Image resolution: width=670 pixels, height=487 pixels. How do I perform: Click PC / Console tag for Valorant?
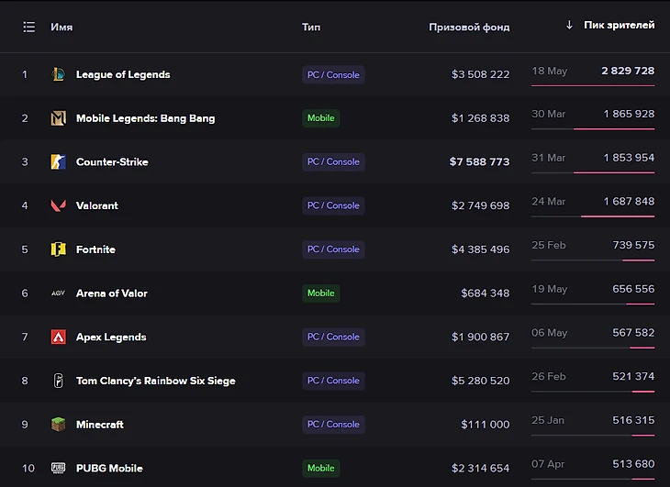point(333,205)
